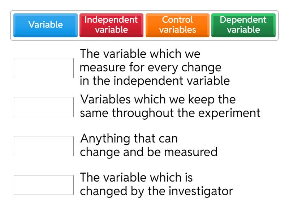Screen dimensions: 289x217
Task: Select empty box beside 'changed by the investigator'
Action: (x=44, y=185)
